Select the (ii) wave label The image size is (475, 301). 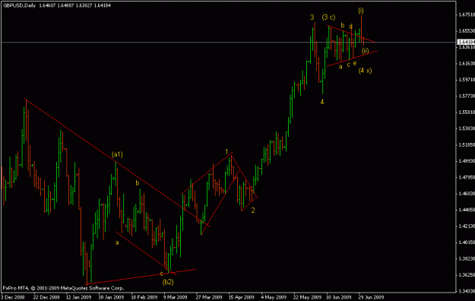coord(366,51)
